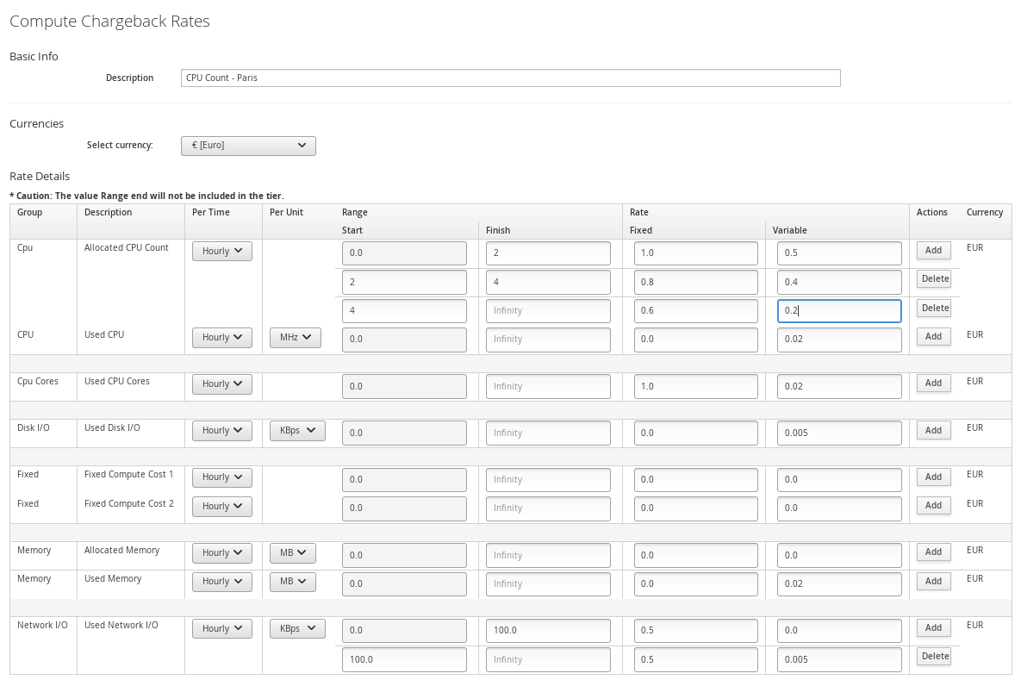
Task: Click the Description text field
Action: (x=510, y=78)
